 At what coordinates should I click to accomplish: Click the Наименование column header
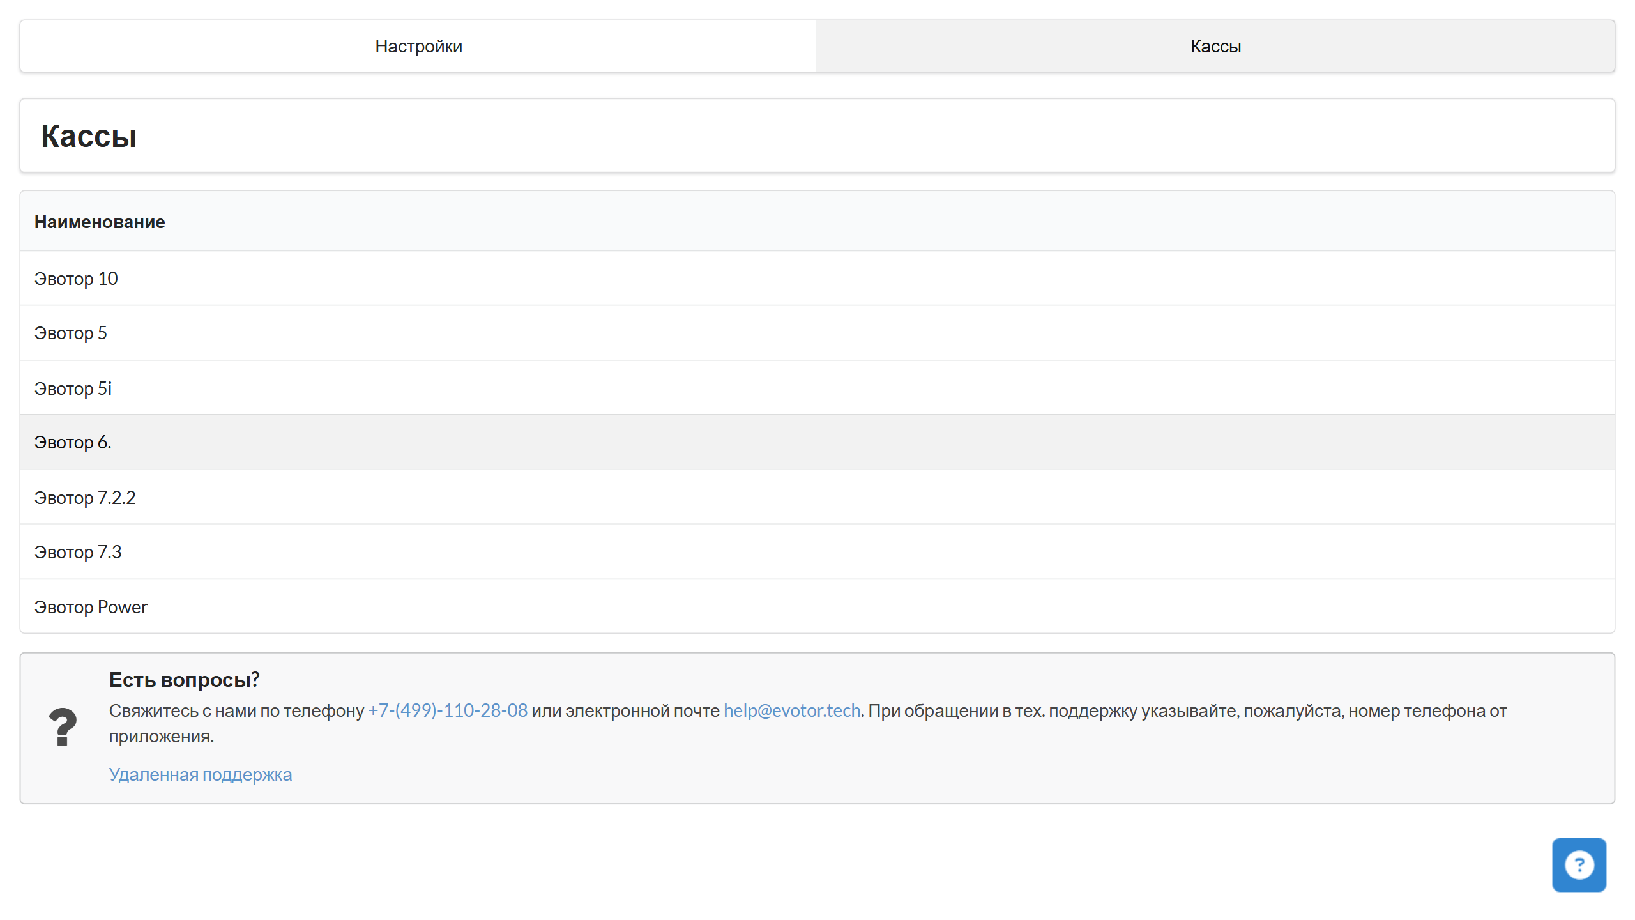[x=100, y=222]
